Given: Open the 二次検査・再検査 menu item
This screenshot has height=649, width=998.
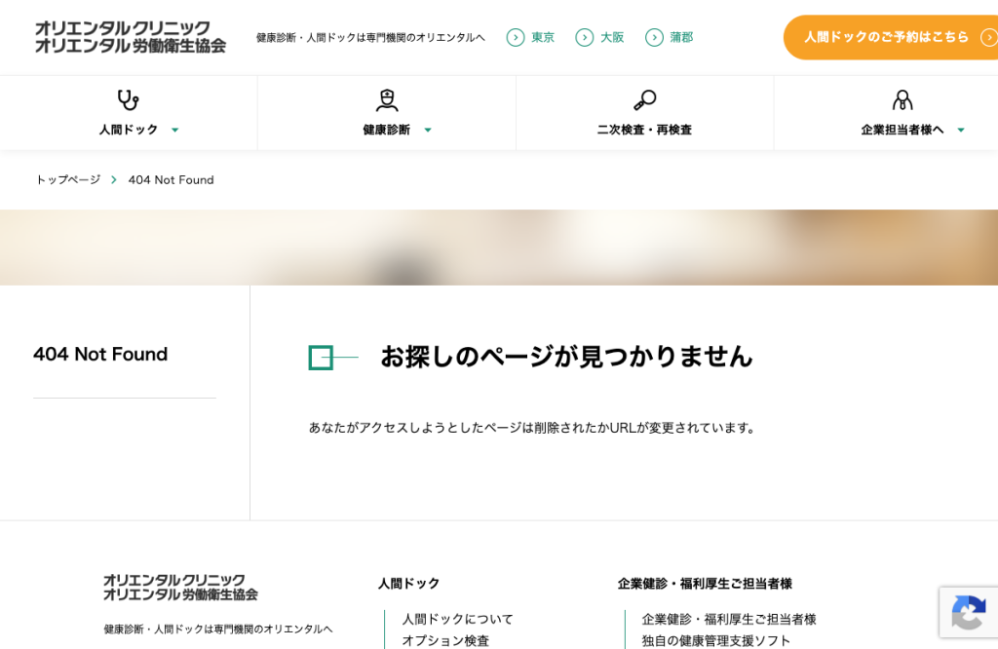Looking at the screenshot, I should (645, 113).
